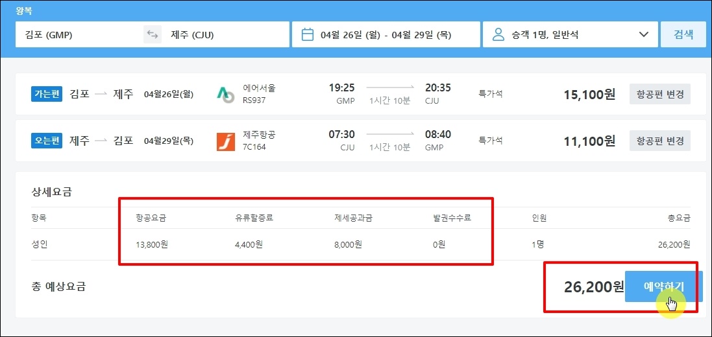This screenshot has width=712, height=337.
Task: Click the 8,000원 taxes value
Action: click(x=347, y=245)
